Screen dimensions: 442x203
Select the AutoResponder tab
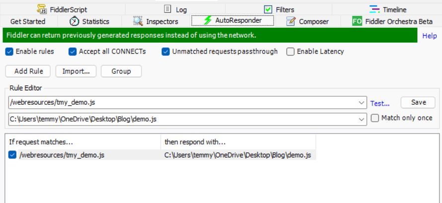pyautogui.click(x=232, y=20)
